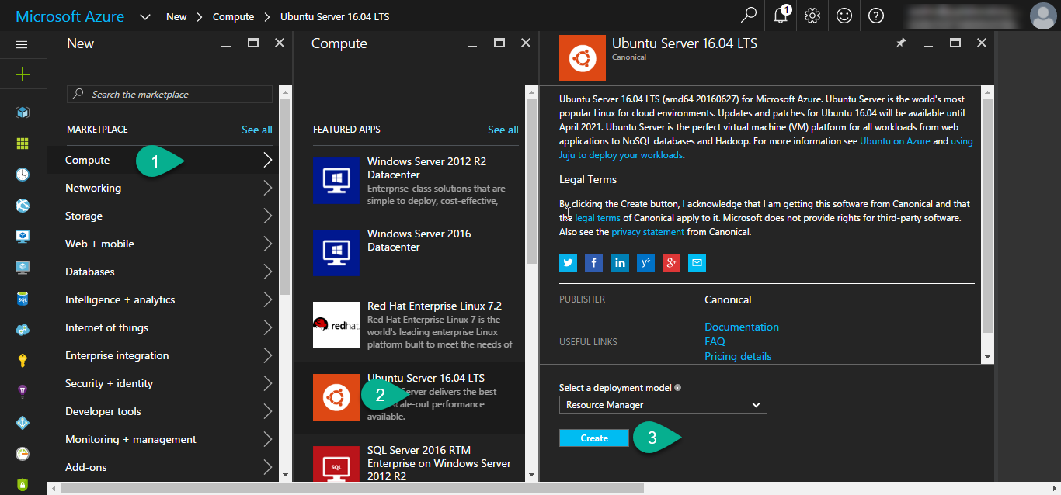Open the cloud services sidebar icon
1061x495 pixels.
point(22,330)
